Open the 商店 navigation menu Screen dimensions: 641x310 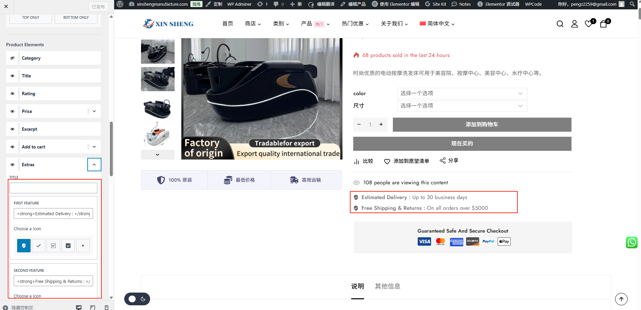click(253, 23)
